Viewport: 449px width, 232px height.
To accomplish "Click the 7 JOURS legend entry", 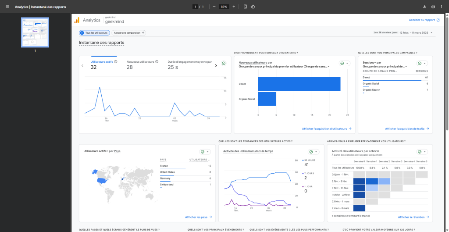I will [308, 176].
